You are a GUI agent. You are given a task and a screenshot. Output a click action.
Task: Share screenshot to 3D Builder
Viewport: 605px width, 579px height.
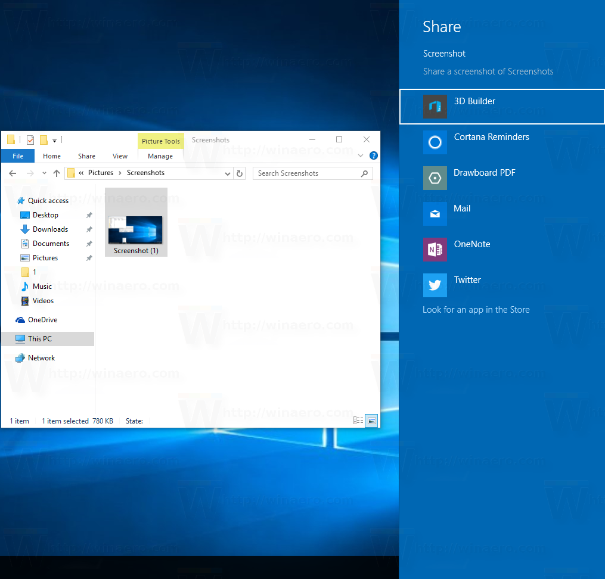(x=502, y=107)
